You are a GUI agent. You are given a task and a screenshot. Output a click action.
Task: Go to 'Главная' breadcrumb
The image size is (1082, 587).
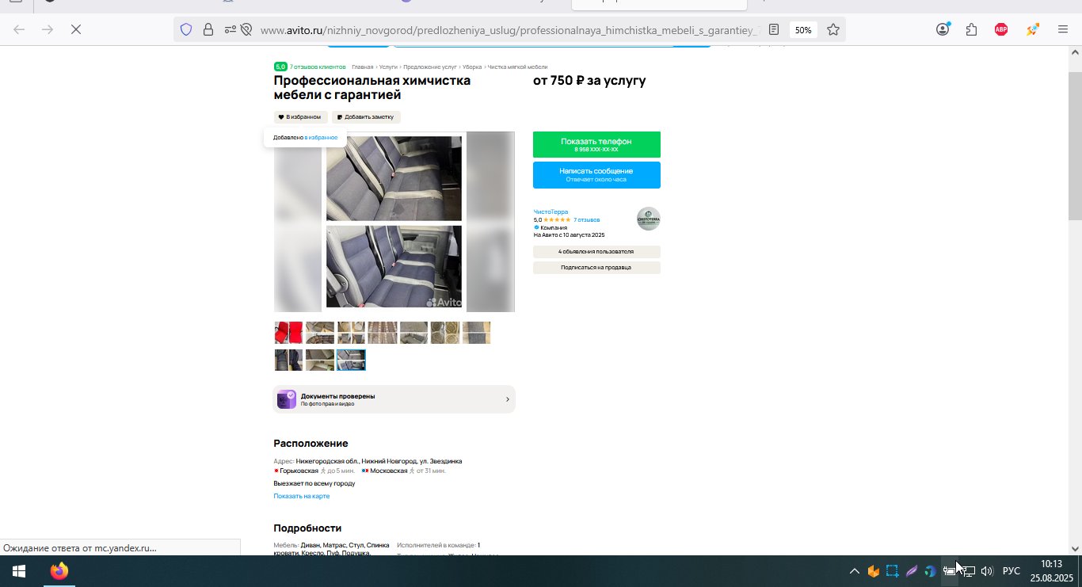362,67
